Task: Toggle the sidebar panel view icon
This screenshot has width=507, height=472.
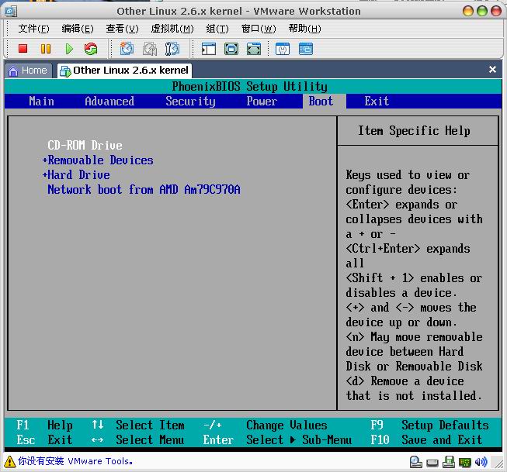Action: point(209,49)
